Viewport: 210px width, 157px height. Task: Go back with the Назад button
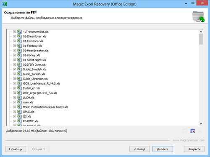tap(139, 149)
